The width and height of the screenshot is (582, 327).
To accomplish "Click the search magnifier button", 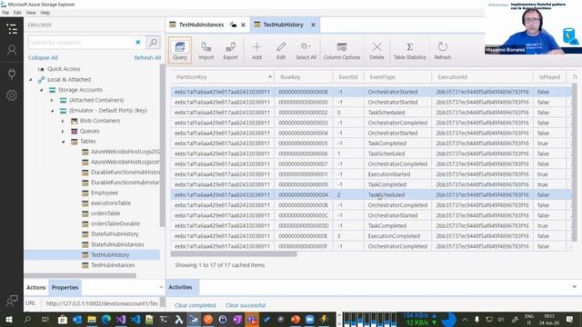I will 153,43.
